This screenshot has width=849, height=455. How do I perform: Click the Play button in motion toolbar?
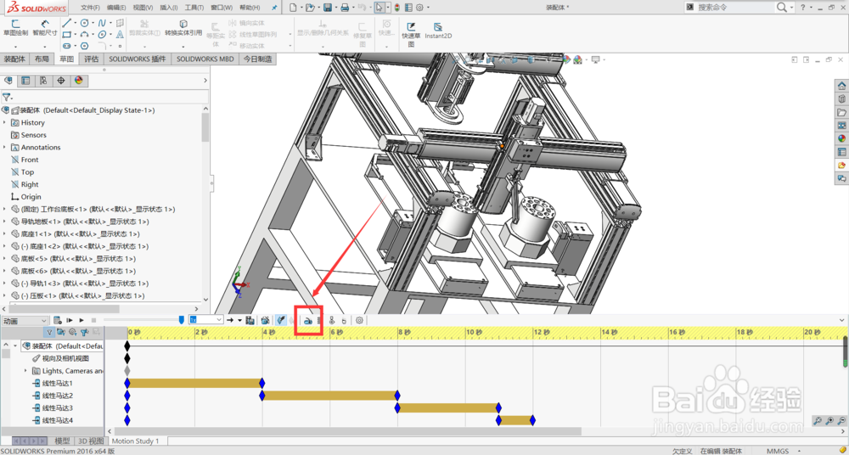pos(82,320)
